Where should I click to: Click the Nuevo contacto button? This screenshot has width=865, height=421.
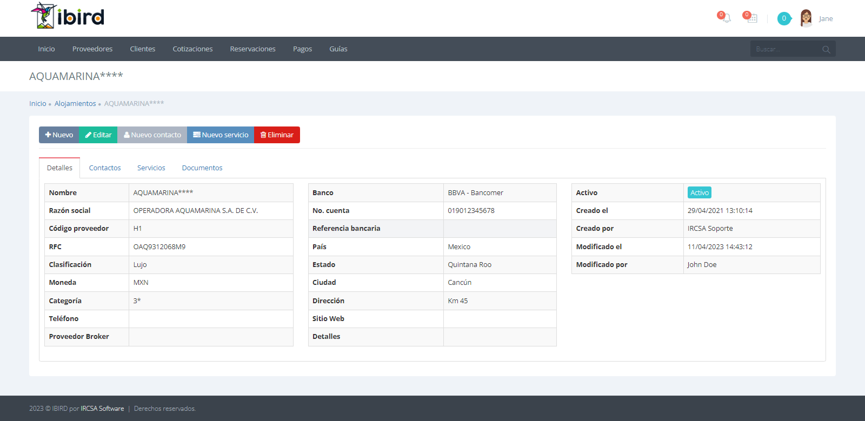[152, 135]
